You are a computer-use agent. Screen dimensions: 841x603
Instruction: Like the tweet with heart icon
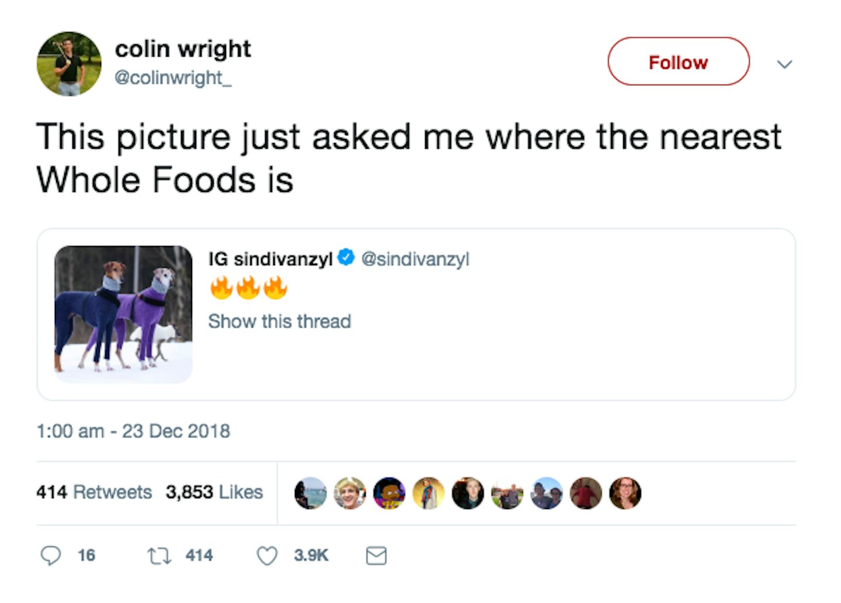click(x=267, y=556)
